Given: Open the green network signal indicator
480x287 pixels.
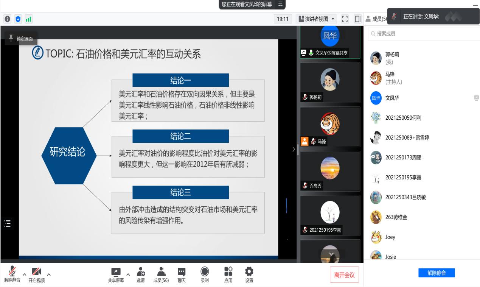Looking at the screenshot, I should 28,19.
